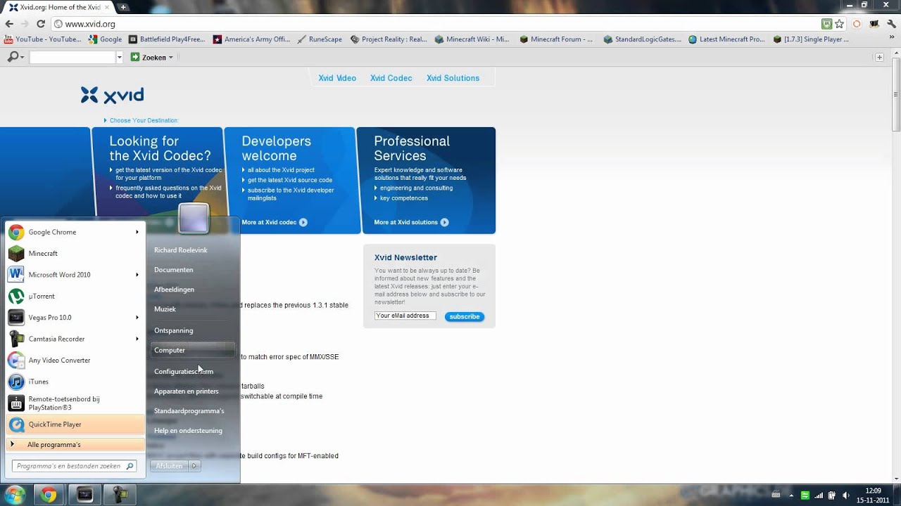Open Afbeeldingen from the Start menu
Image resolution: width=901 pixels, height=506 pixels.
175,290
